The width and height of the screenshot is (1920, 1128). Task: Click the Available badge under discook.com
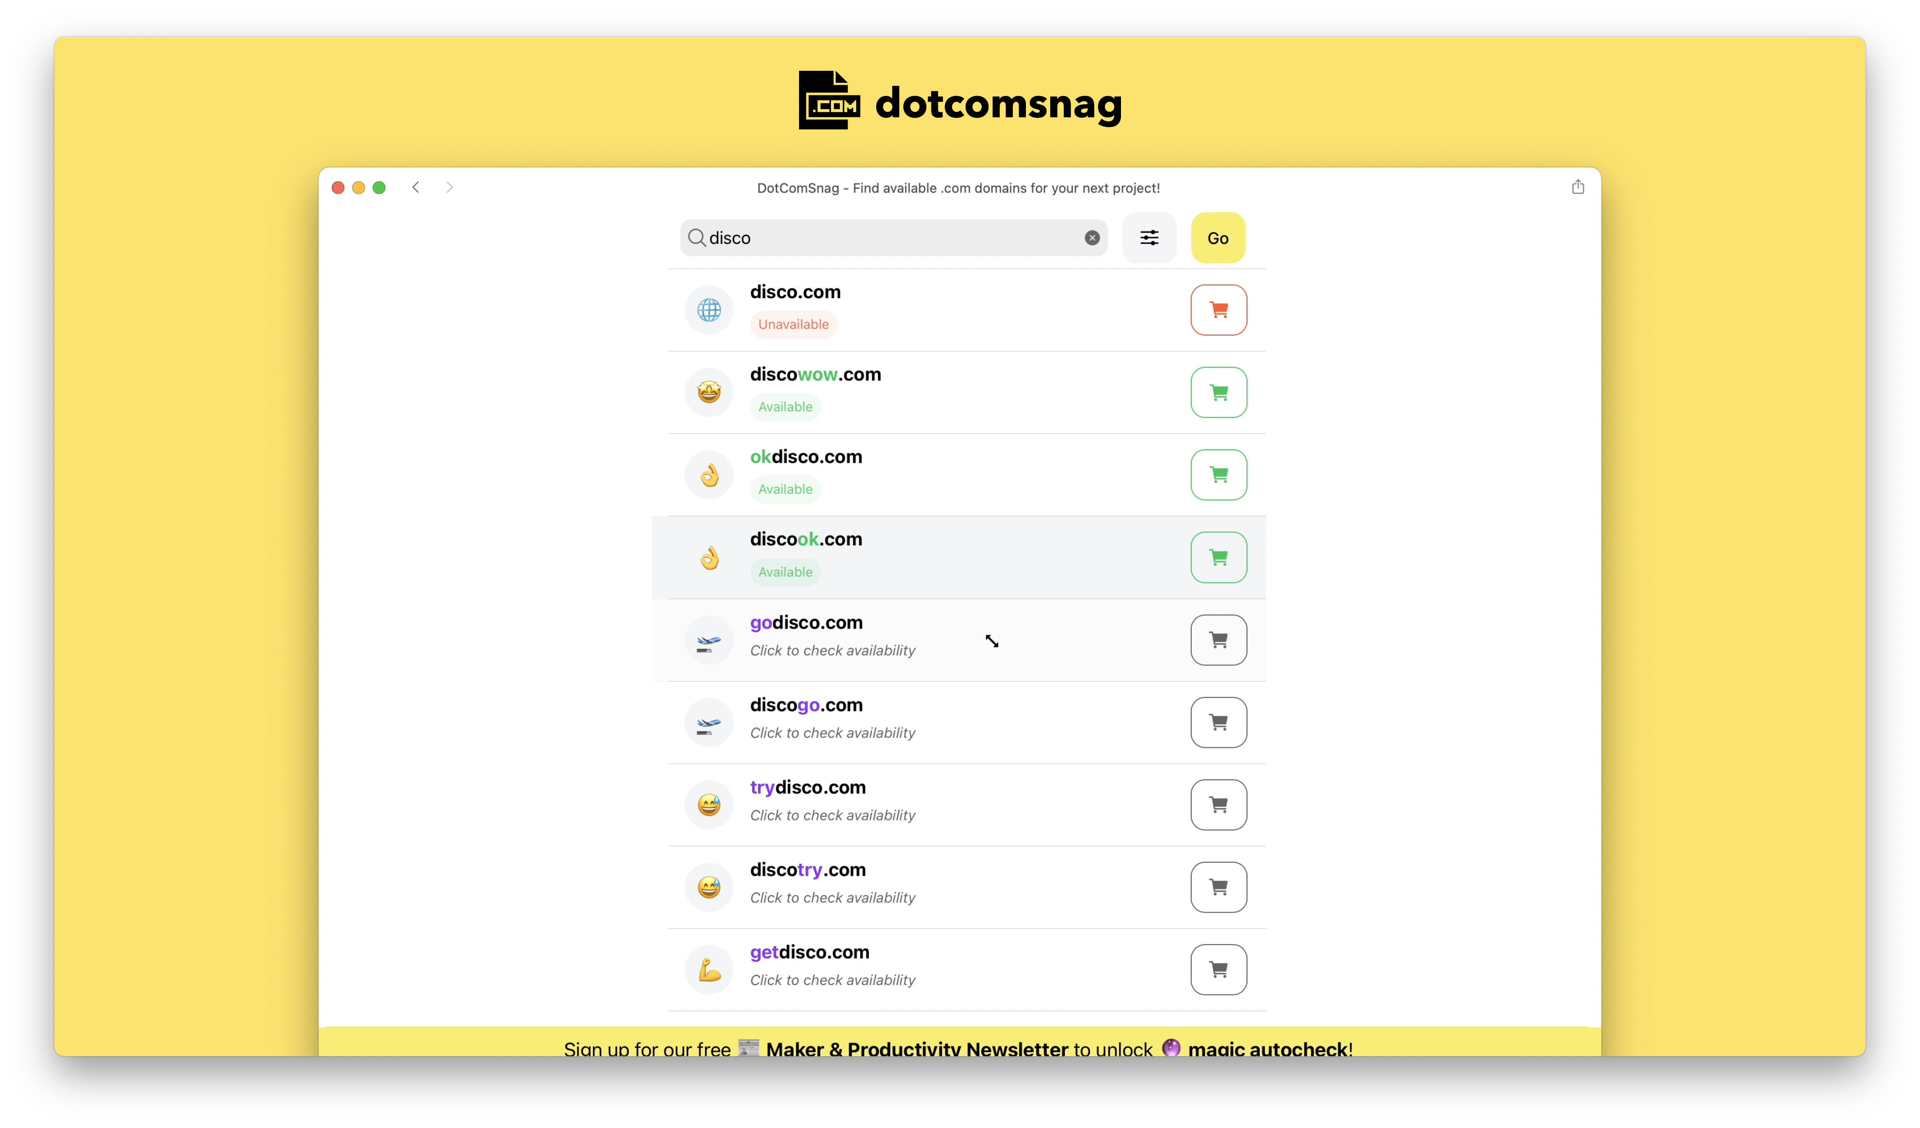point(785,572)
